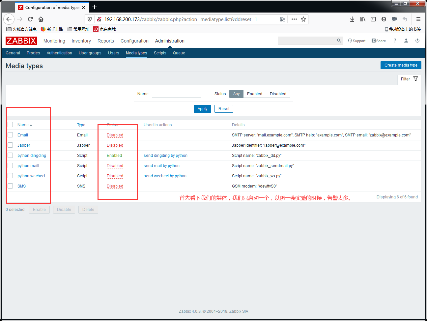This screenshot has height=321, width=427.
Task: Click the Apply filter button
Action: point(202,109)
